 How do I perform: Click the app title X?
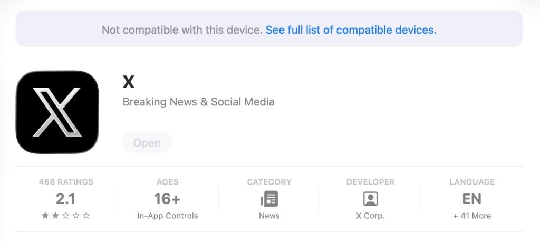129,82
